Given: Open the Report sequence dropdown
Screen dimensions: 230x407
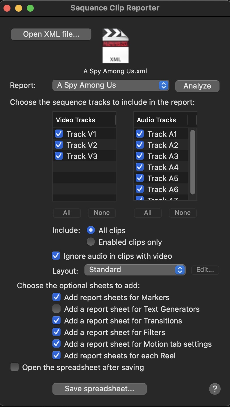Looking at the screenshot, I should coord(111,85).
